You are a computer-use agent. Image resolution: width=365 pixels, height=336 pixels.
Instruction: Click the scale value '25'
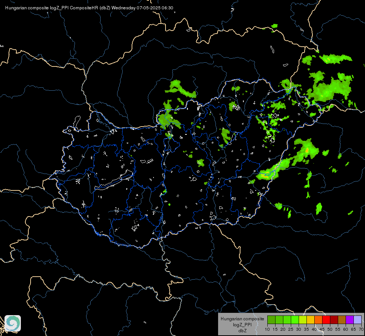tap(291, 329)
